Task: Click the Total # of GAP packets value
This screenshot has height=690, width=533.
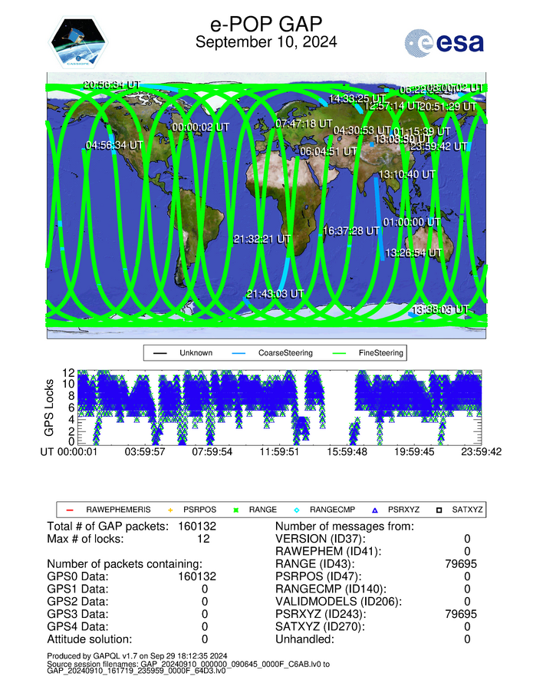Action: pos(197,527)
